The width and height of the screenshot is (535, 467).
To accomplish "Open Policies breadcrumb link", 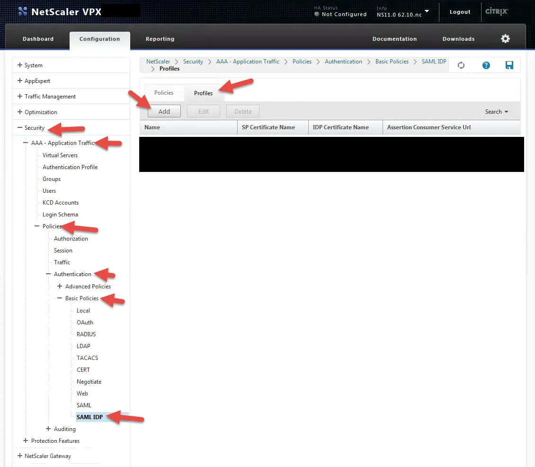I will (302, 62).
